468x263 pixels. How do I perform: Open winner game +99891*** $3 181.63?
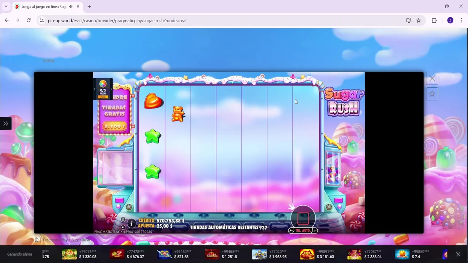(x=317, y=254)
